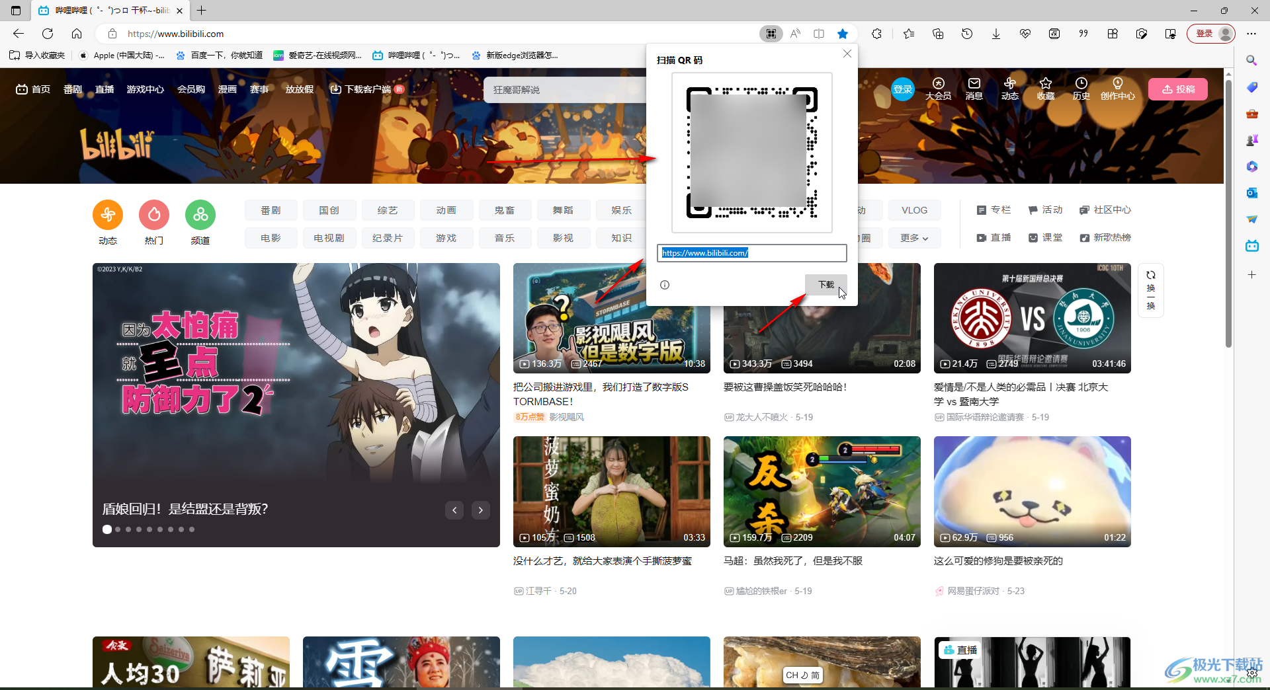Open the 导入收藏夹 bookmark
Screen dimensions: 1270x690
(37, 56)
